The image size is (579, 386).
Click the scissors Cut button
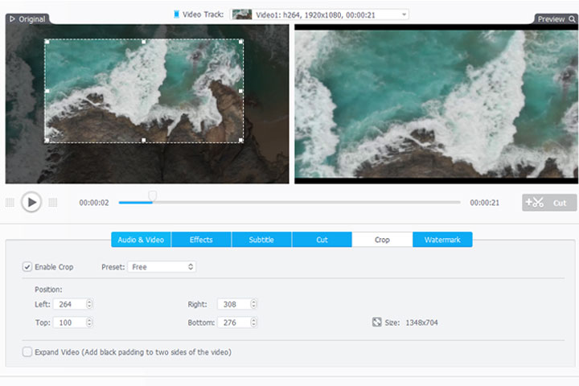[x=549, y=203]
